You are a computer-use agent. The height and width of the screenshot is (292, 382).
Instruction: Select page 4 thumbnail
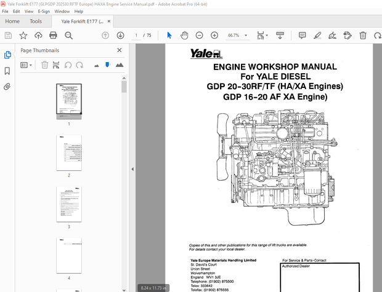(x=69, y=255)
